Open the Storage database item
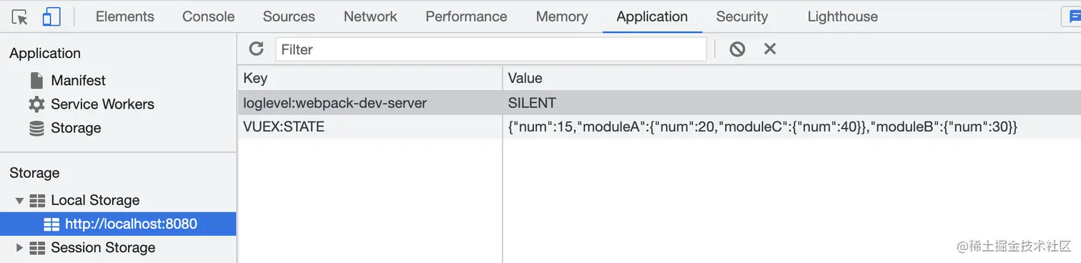Screen dimensions: 1081x263 click(64, 128)
